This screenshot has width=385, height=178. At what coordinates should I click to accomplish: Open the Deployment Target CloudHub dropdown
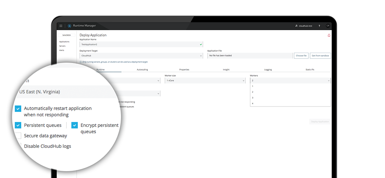click(141, 56)
